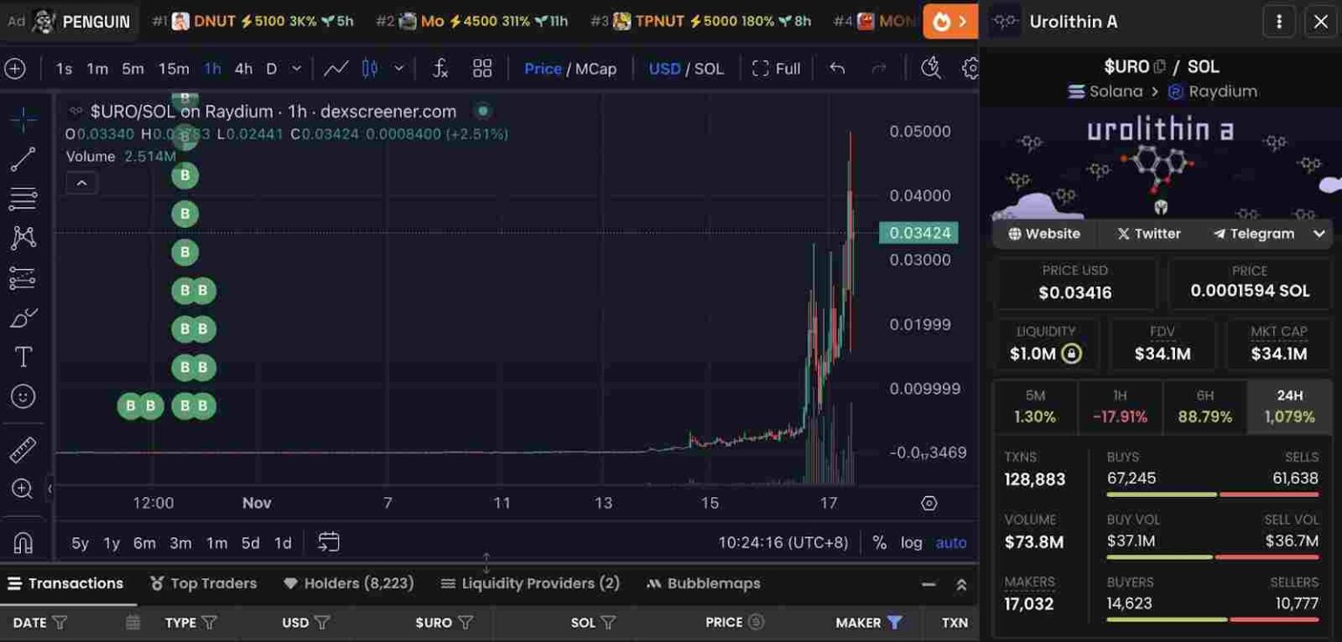This screenshot has height=642, width=1342.
Task: Add a symbol to compare with plus icon
Action: pyautogui.click(x=16, y=68)
